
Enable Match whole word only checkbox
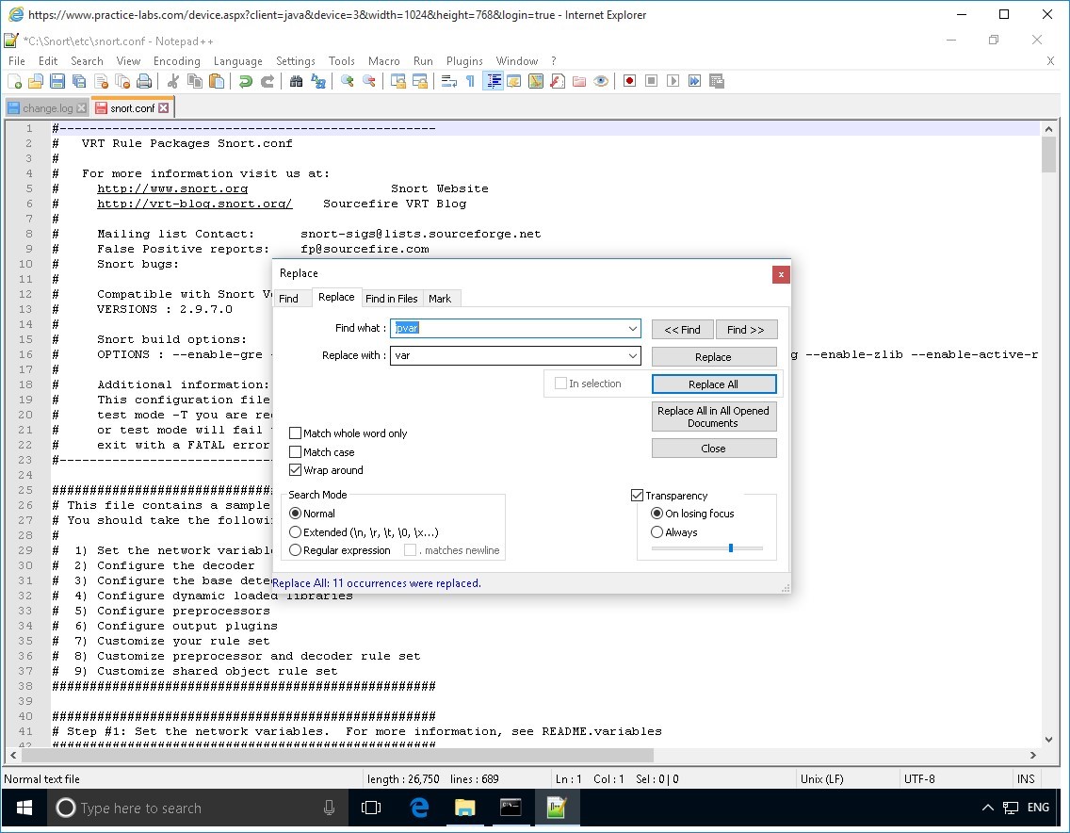pos(296,433)
